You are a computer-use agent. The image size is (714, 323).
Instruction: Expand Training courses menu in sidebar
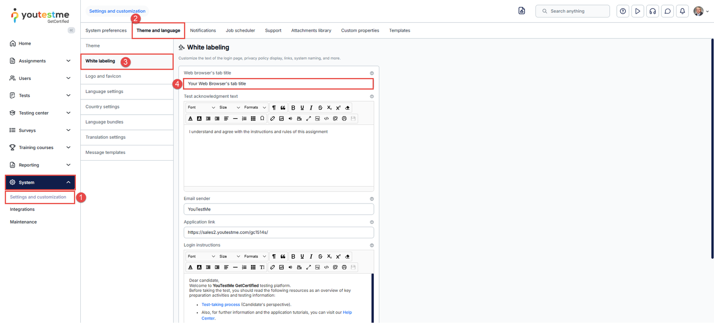40,148
